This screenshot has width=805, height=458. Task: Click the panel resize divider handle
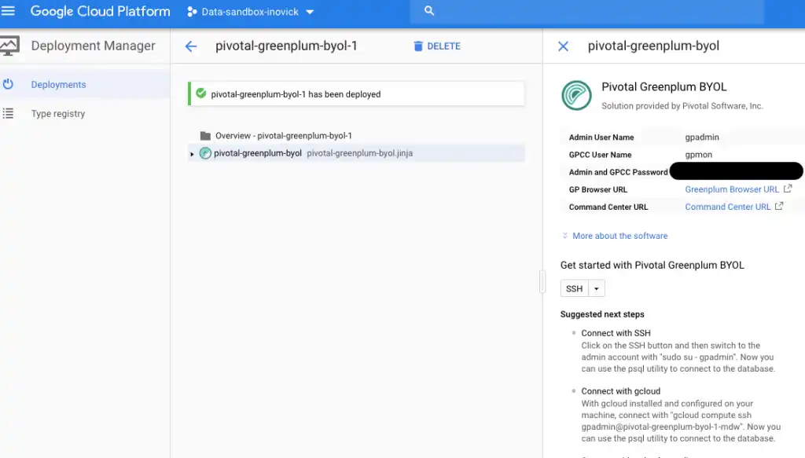[x=542, y=281]
